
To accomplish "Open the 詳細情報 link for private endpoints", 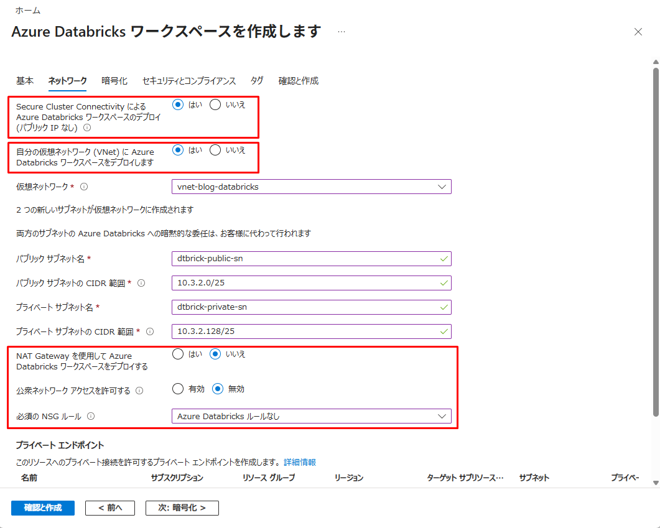I will click(300, 462).
